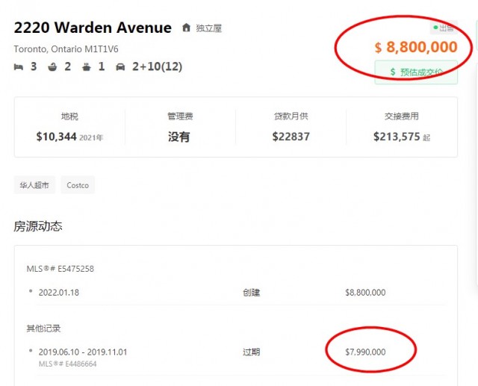Click the Toronto, Ontario M1T1V6 address

[x=66, y=49]
